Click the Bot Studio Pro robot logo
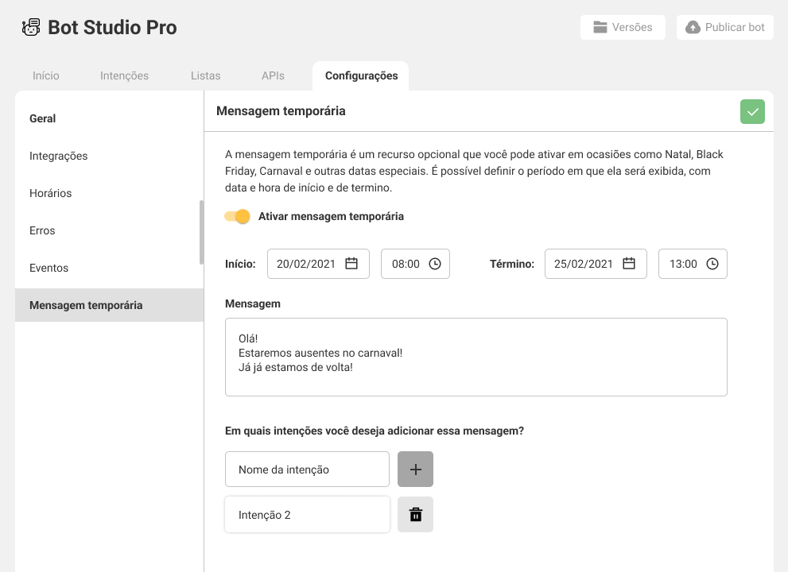The height and width of the screenshot is (572, 788). (31, 27)
